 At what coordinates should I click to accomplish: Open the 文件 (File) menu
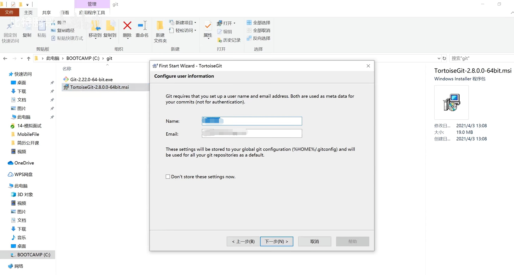(x=9, y=12)
